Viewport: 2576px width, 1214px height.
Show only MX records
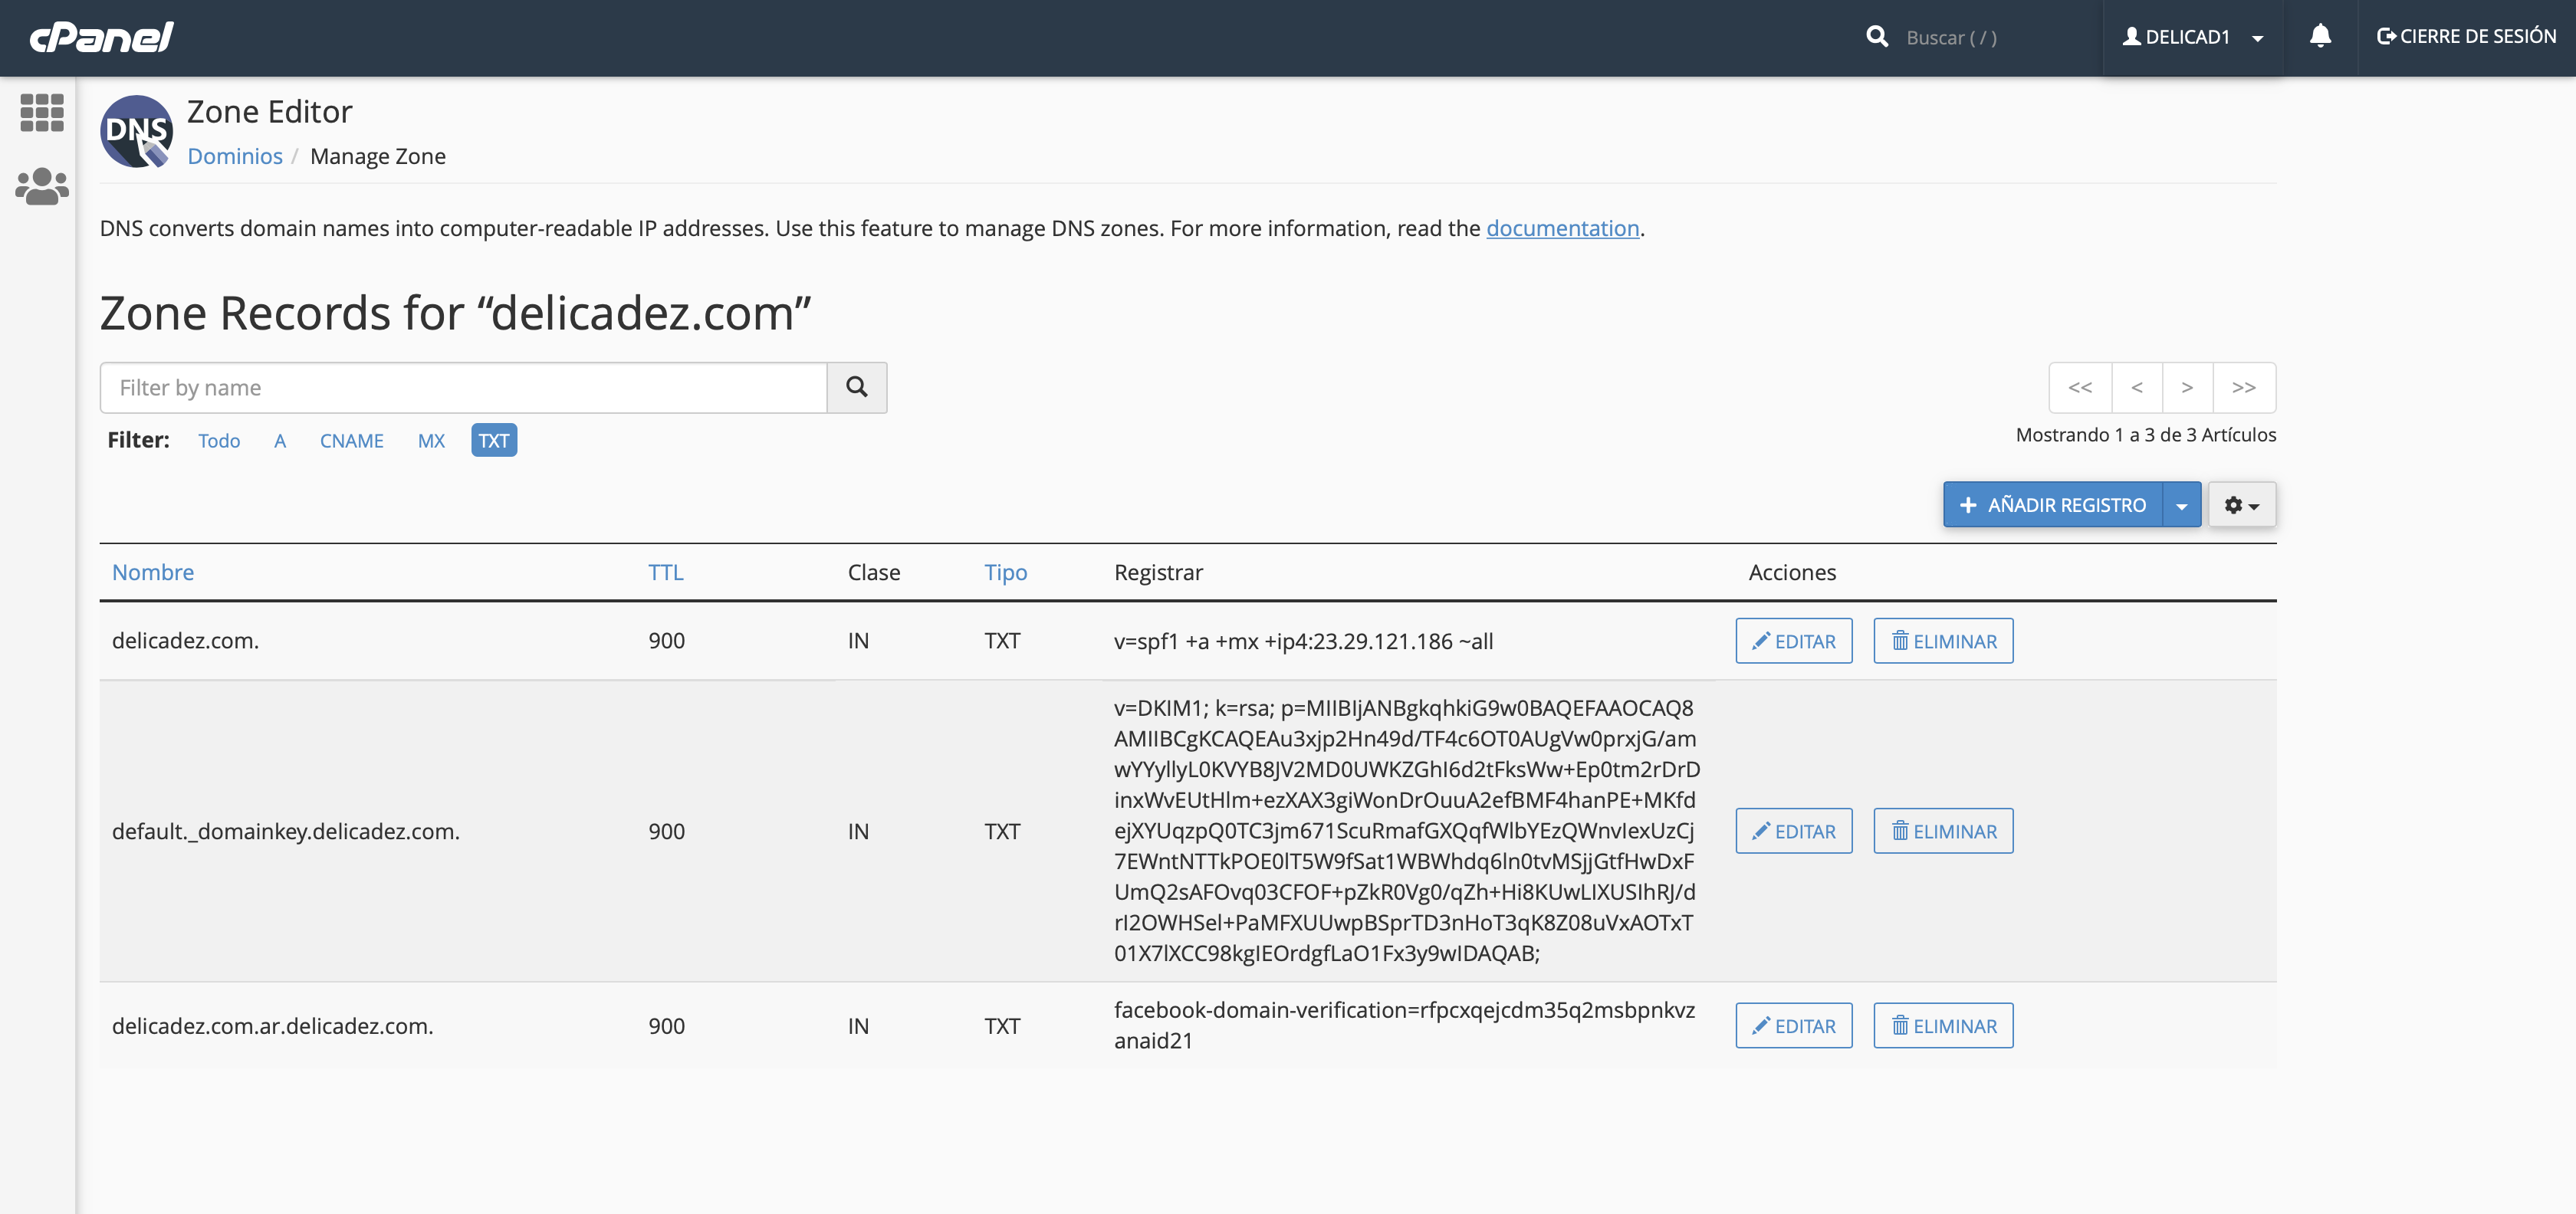[x=431, y=441]
